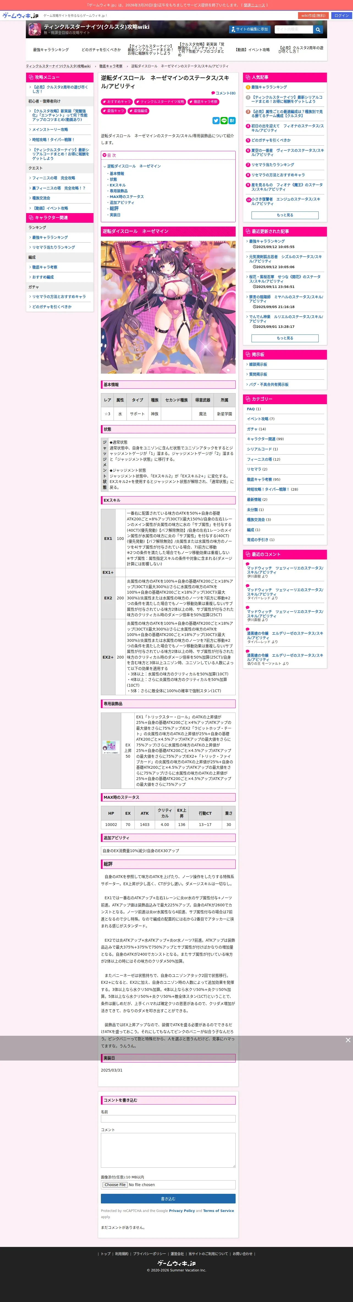Jump to 基本情報 in the contents
Image resolution: width=353 pixels, height=1302 pixels.
(117, 174)
